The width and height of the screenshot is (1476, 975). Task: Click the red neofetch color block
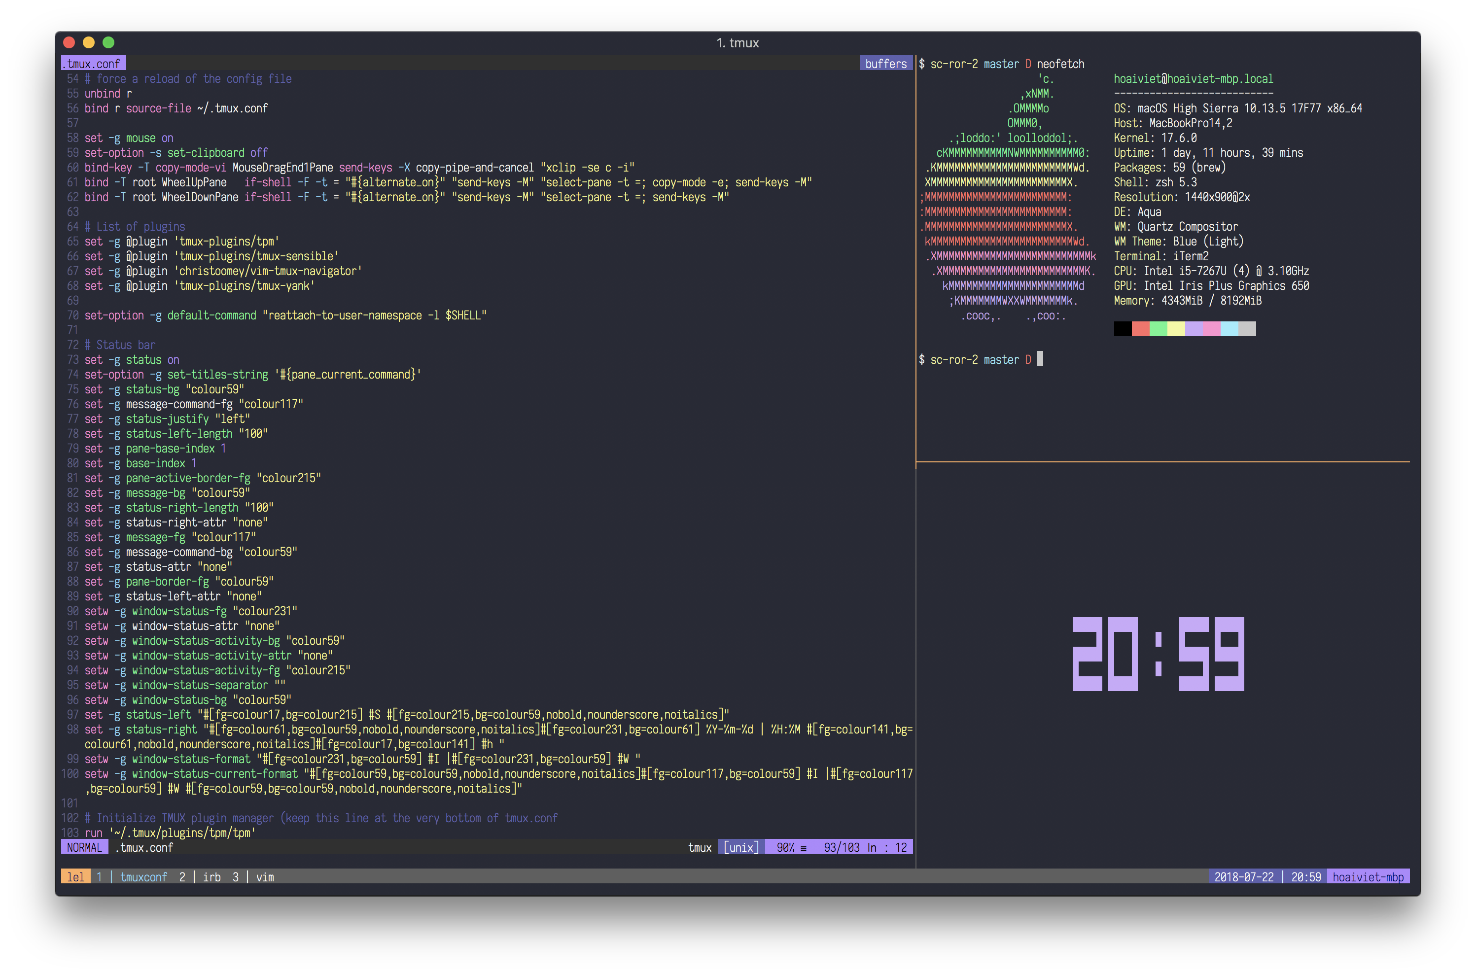(1140, 329)
